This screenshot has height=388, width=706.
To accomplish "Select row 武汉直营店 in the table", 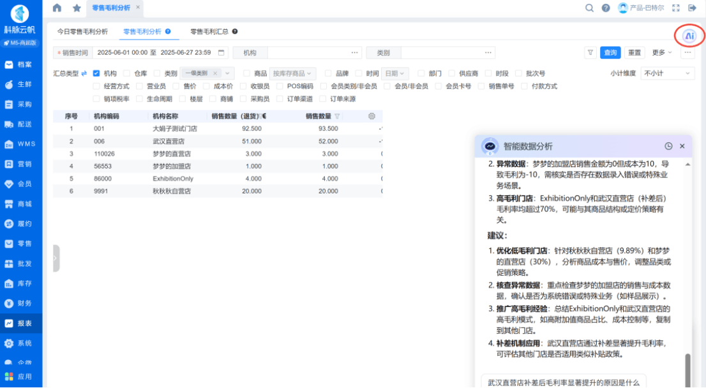I will (x=218, y=141).
